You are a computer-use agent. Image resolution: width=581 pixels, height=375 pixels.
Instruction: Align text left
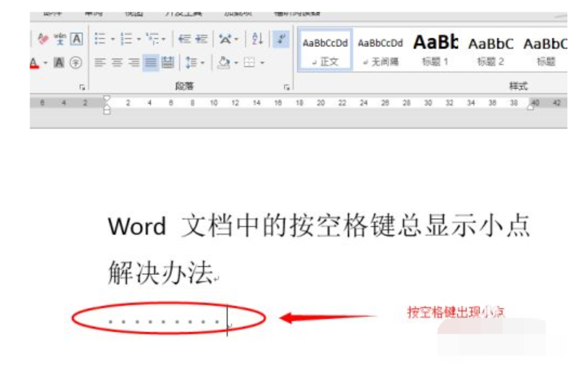(100, 62)
